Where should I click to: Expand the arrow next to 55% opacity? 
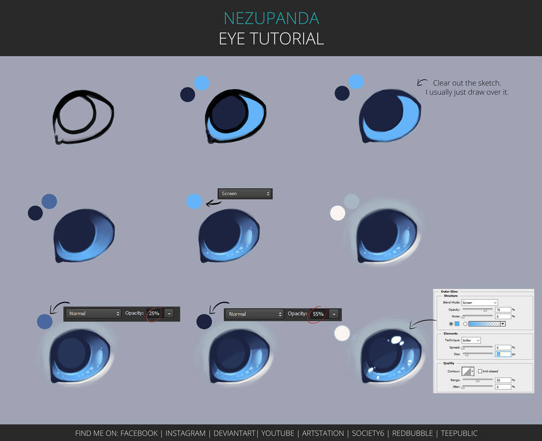(x=334, y=314)
